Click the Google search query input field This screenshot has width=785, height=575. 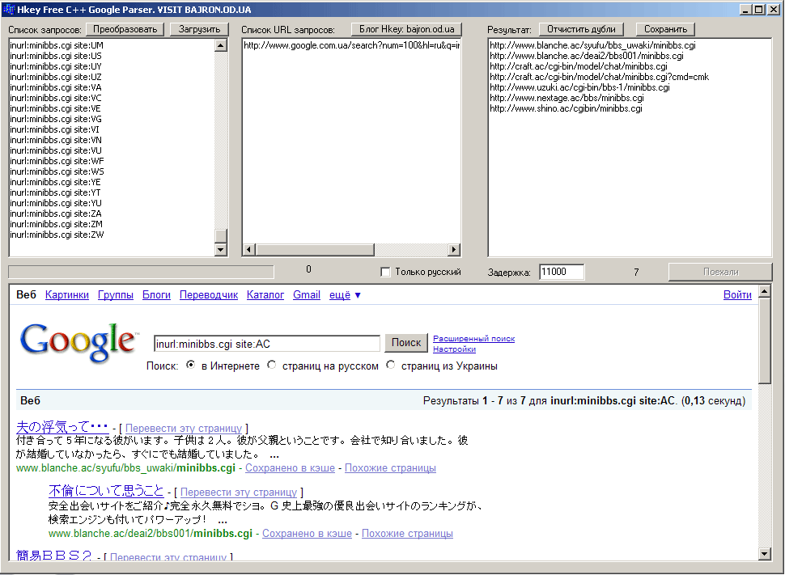coord(267,344)
